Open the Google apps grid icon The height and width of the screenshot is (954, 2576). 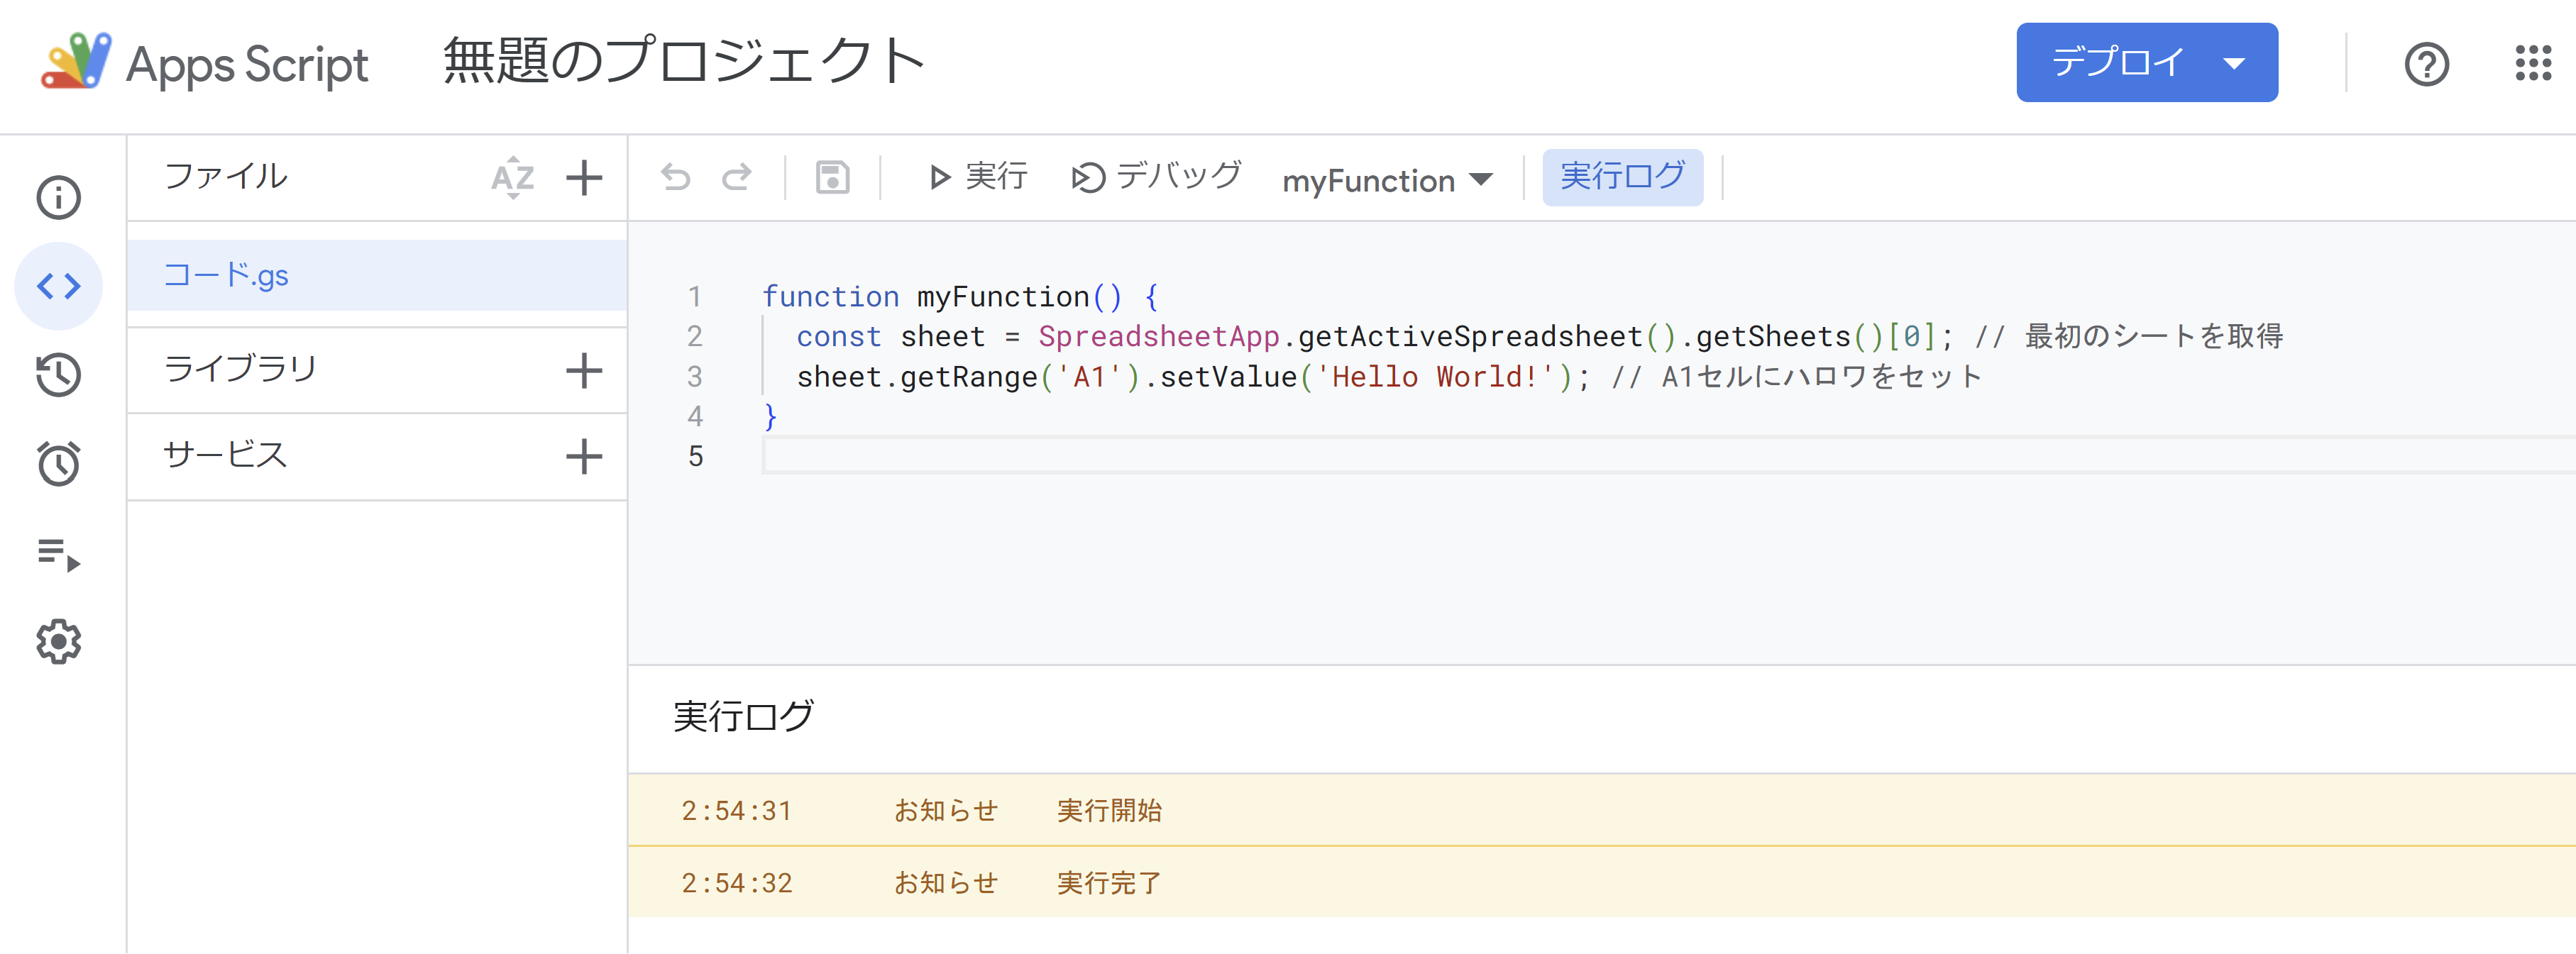(x=2533, y=64)
